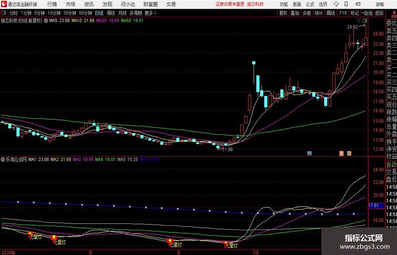
Task: Click the 标记 mark toolbar button
Action: point(355,13)
